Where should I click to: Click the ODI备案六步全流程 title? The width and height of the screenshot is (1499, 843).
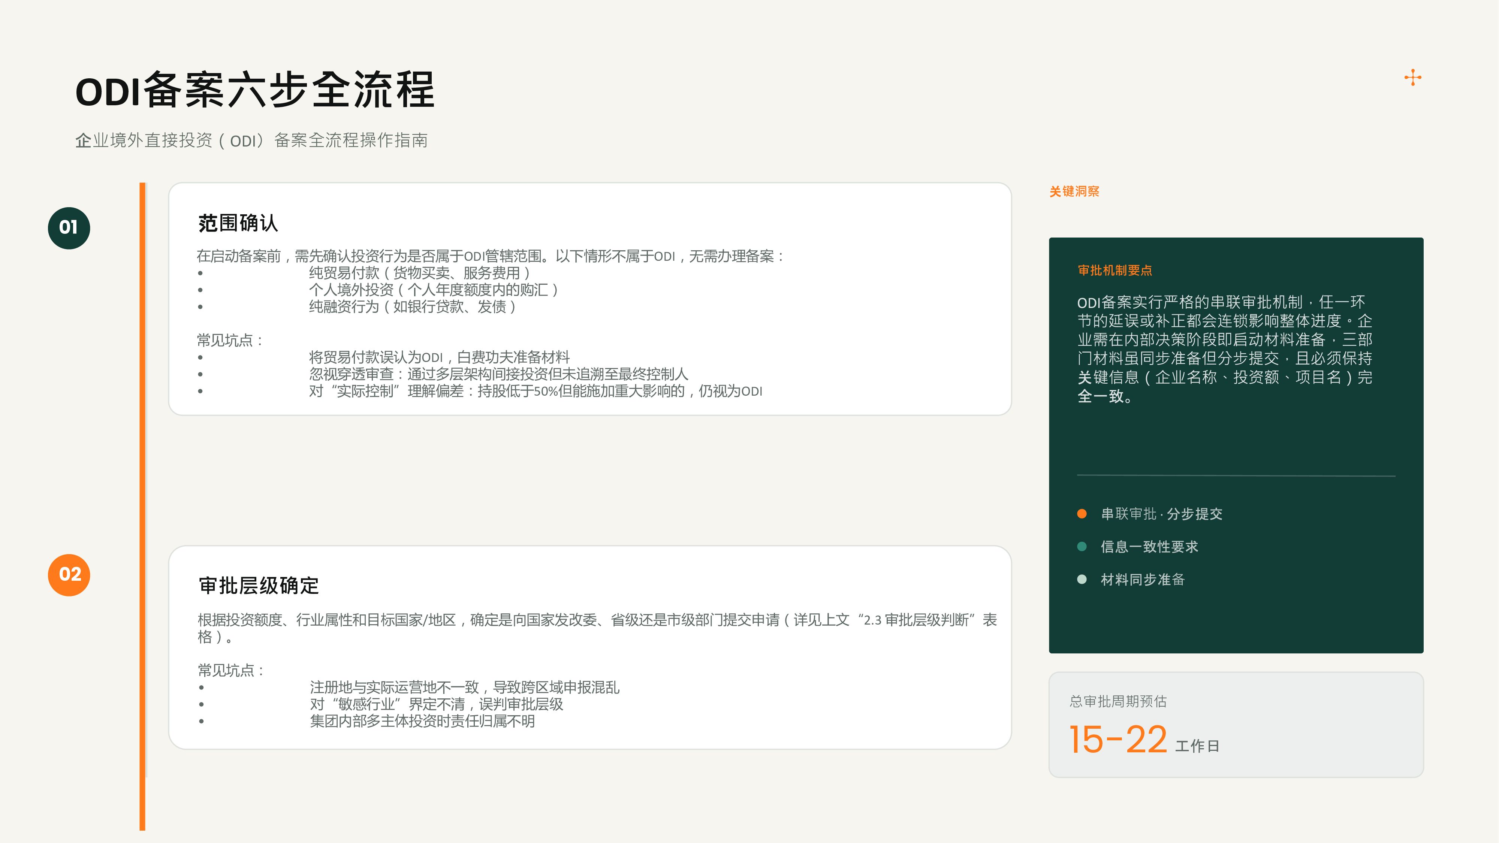(255, 90)
